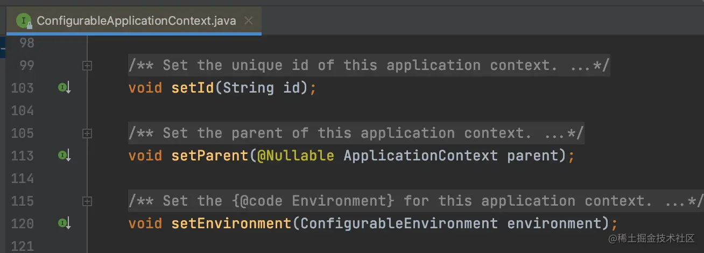Click the setId method name
The height and width of the screenshot is (253, 704).
coord(193,88)
